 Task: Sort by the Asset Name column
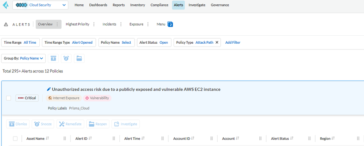47,138
